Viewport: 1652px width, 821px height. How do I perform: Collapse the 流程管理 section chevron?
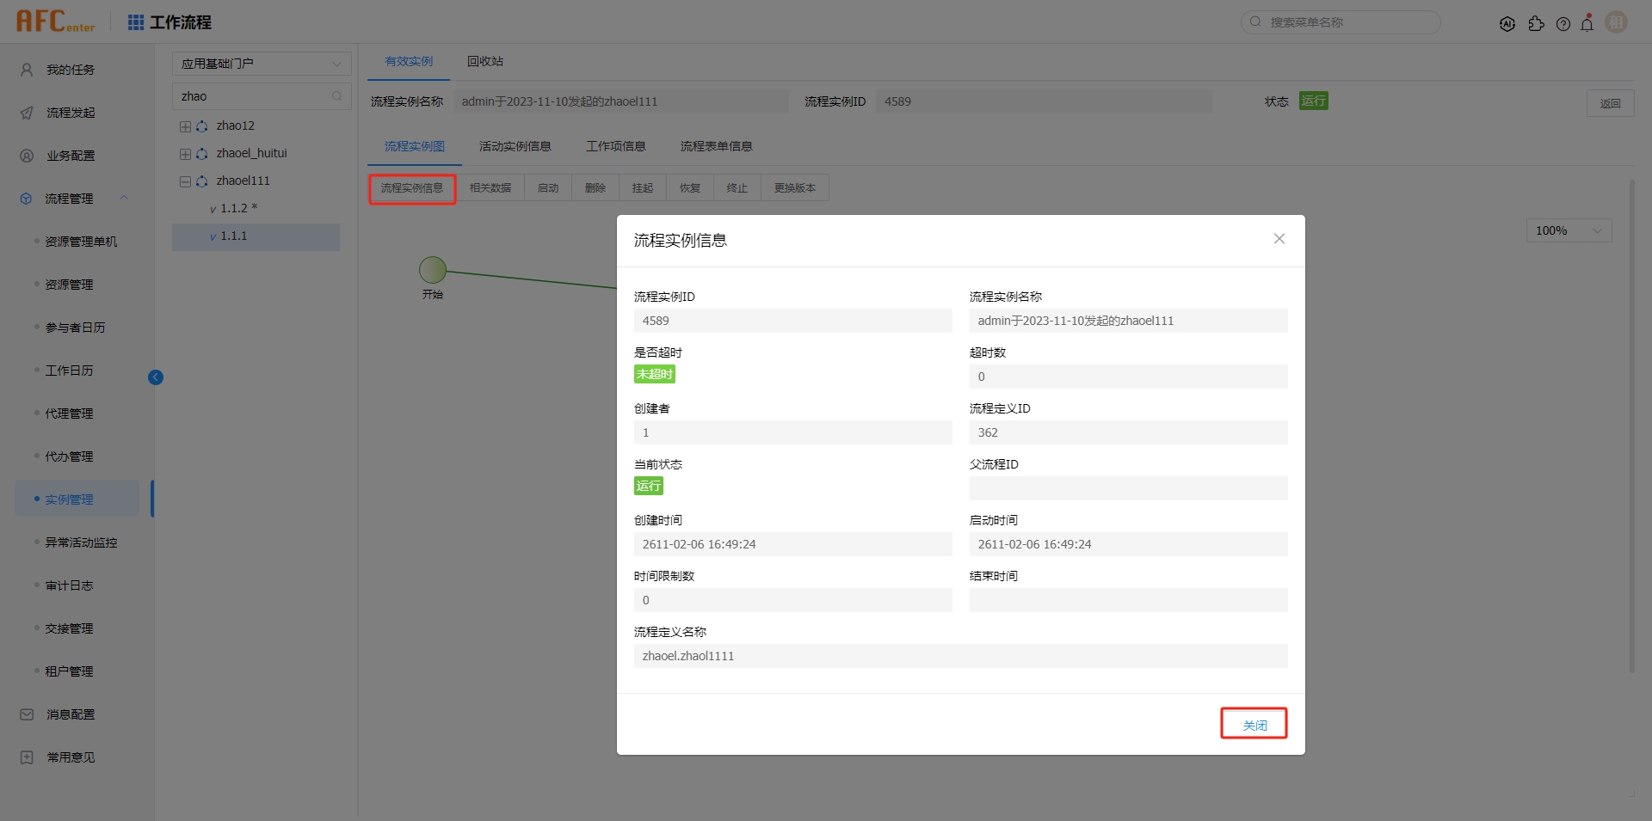[124, 198]
